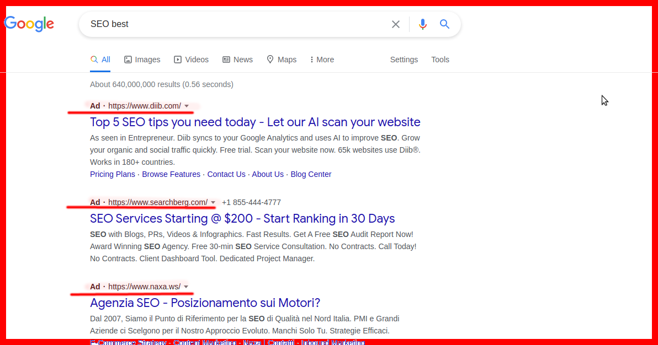The image size is (658, 345).
Task: Click the magnifying glass search button
Action: [x=444, y=24]
